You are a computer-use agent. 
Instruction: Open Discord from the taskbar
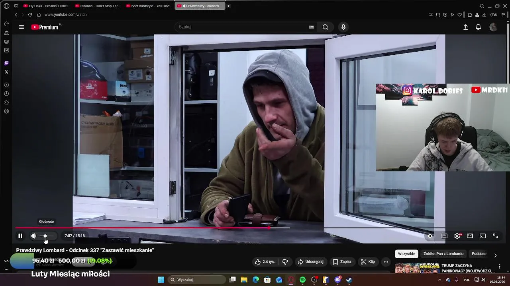337,280
